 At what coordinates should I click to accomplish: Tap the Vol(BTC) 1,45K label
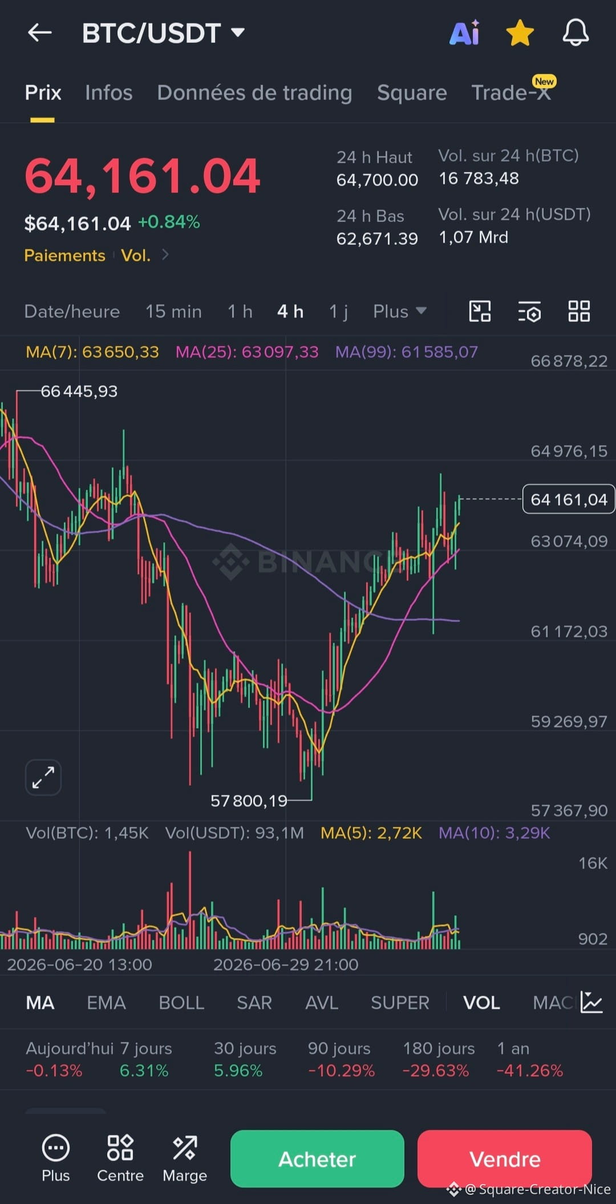[87, 833]
